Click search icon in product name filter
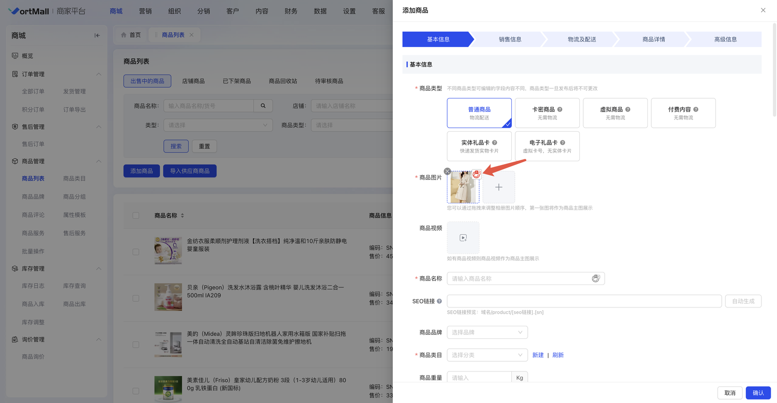The image size is (777, 403). click(263, 106)
